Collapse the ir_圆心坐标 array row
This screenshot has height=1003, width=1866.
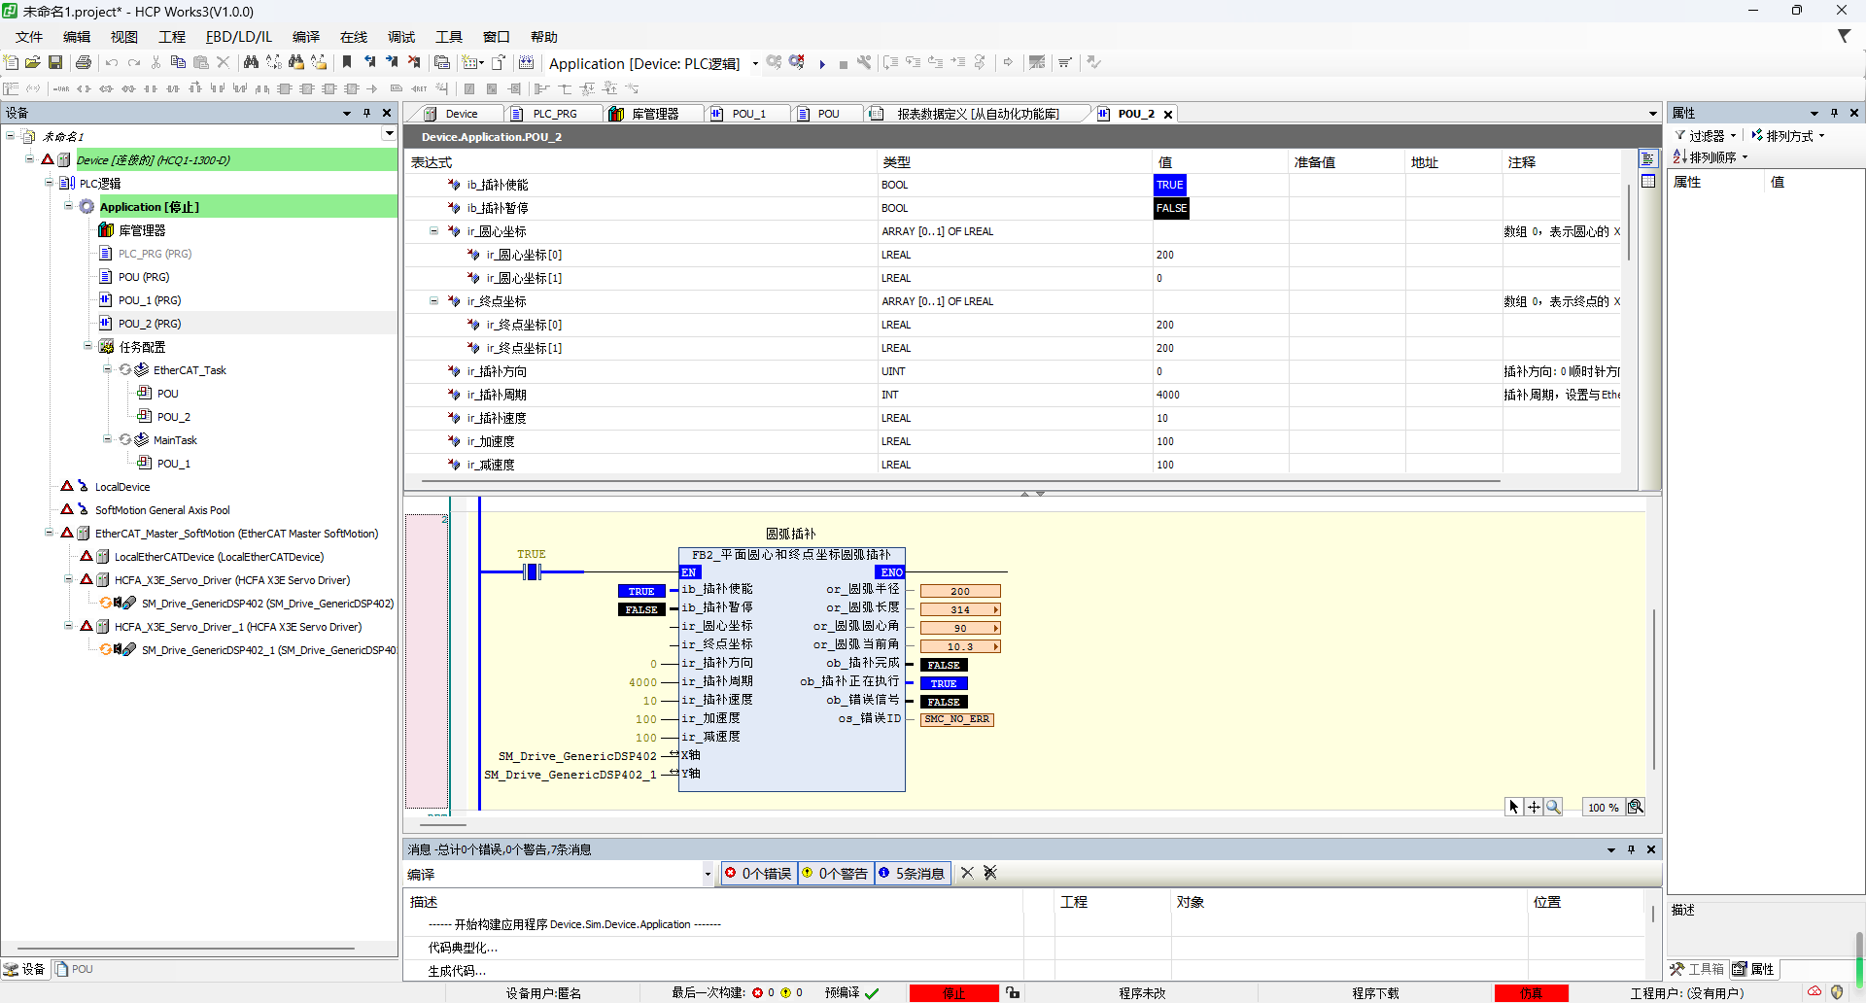(433, 231)
